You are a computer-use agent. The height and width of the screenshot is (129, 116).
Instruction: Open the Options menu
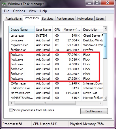point(19,11)
